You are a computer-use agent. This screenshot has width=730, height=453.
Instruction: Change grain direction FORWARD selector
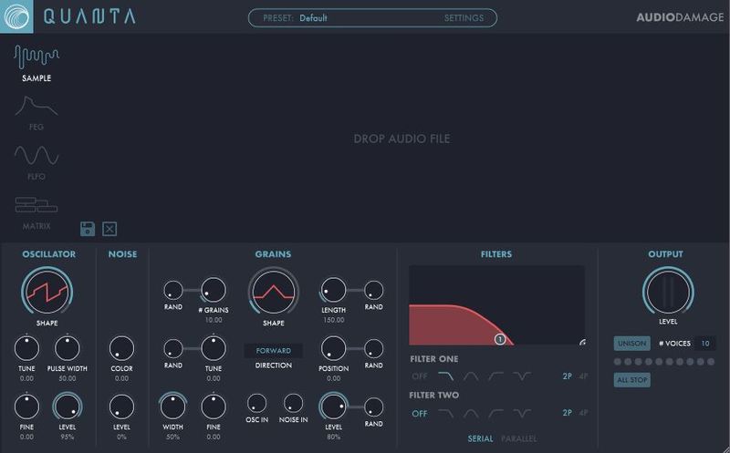point(273,351)
